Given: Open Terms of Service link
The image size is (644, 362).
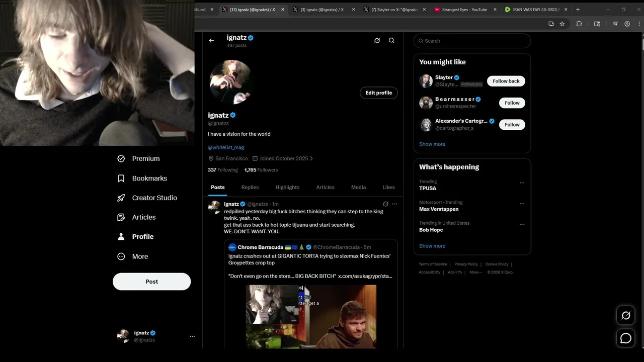Looking at the screenshot, I should (433, 264).
